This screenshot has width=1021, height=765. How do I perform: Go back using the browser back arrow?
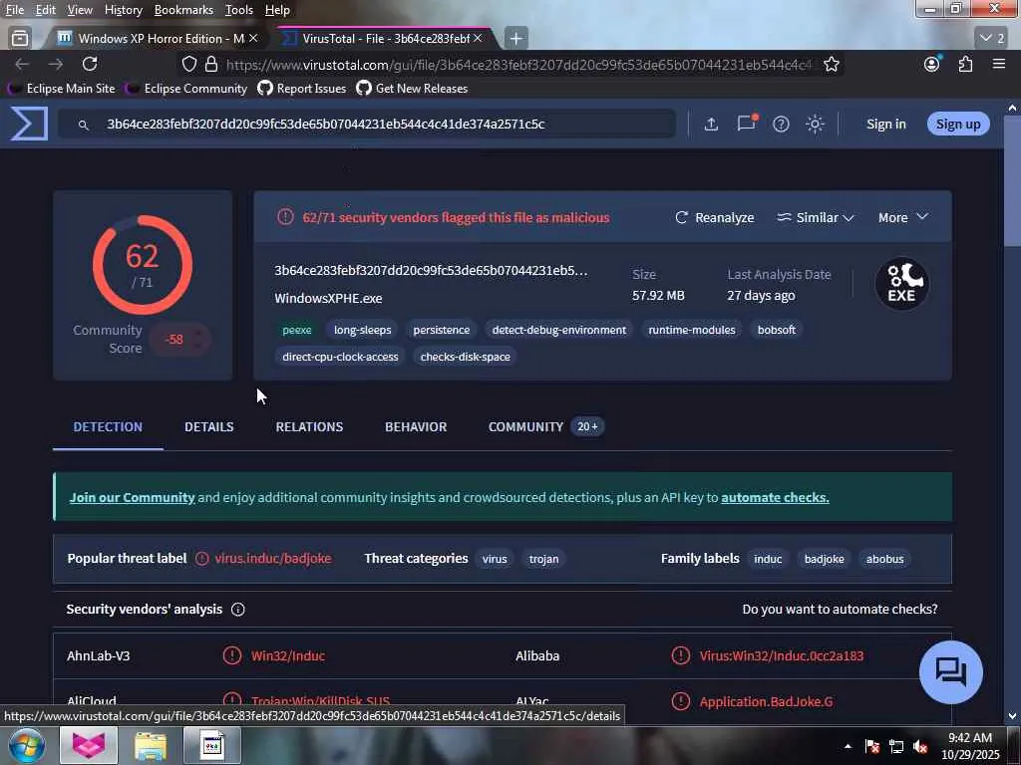point(22,64)
